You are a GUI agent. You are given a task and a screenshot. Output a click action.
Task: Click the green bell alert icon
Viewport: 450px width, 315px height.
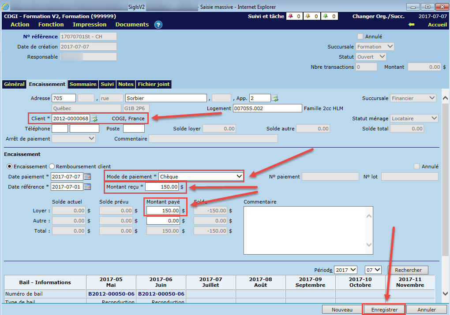point(325,16)
